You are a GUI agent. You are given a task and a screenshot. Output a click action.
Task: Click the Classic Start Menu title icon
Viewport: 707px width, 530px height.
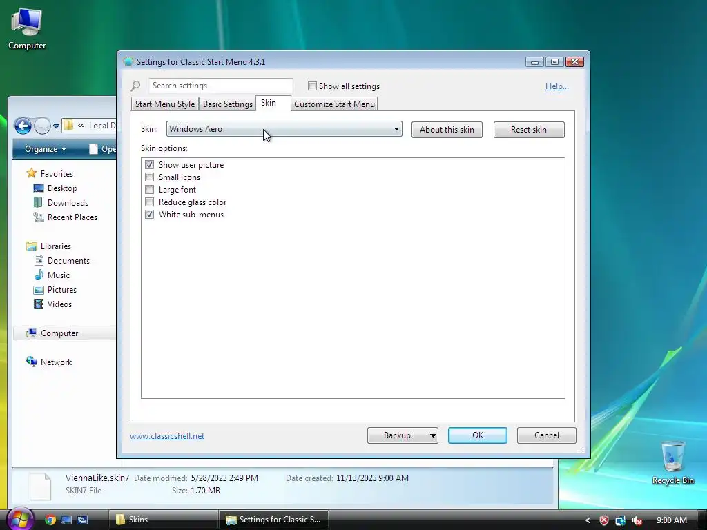(128, 61)
